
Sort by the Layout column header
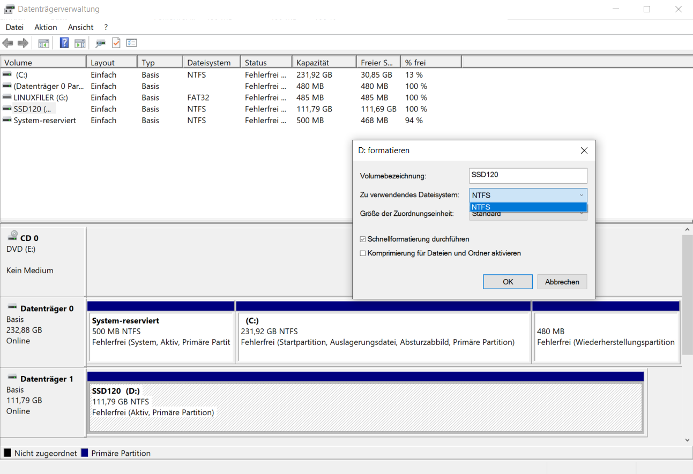tap(111, 63)
